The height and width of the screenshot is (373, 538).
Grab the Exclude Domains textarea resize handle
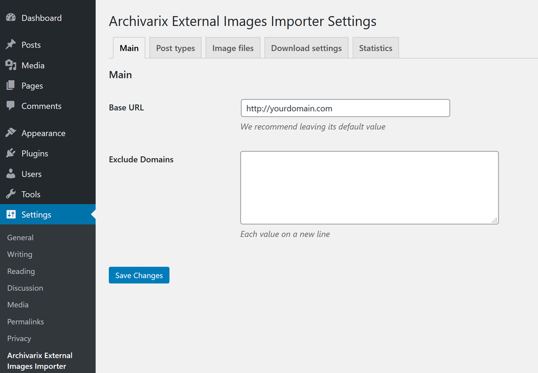coord(495,221)
